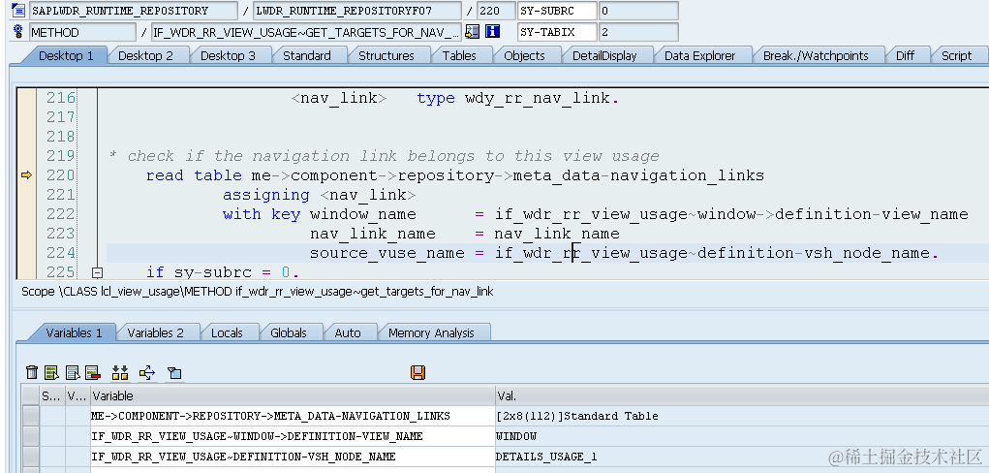989x473 pixels.
Task: Select the Variables 1 tab
Action: (74, 332)
